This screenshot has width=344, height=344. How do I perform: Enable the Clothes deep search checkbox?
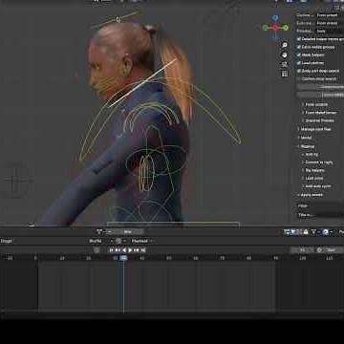point(299,78)
